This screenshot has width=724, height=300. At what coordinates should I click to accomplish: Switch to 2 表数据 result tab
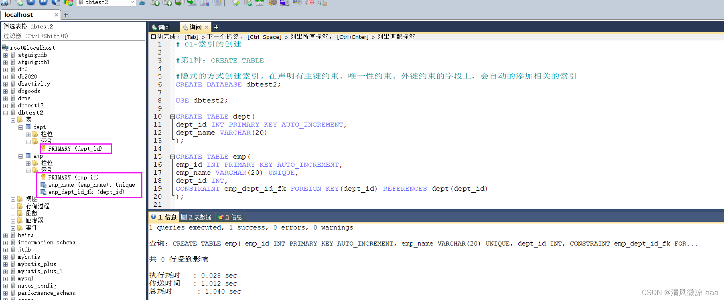point(197,217)
